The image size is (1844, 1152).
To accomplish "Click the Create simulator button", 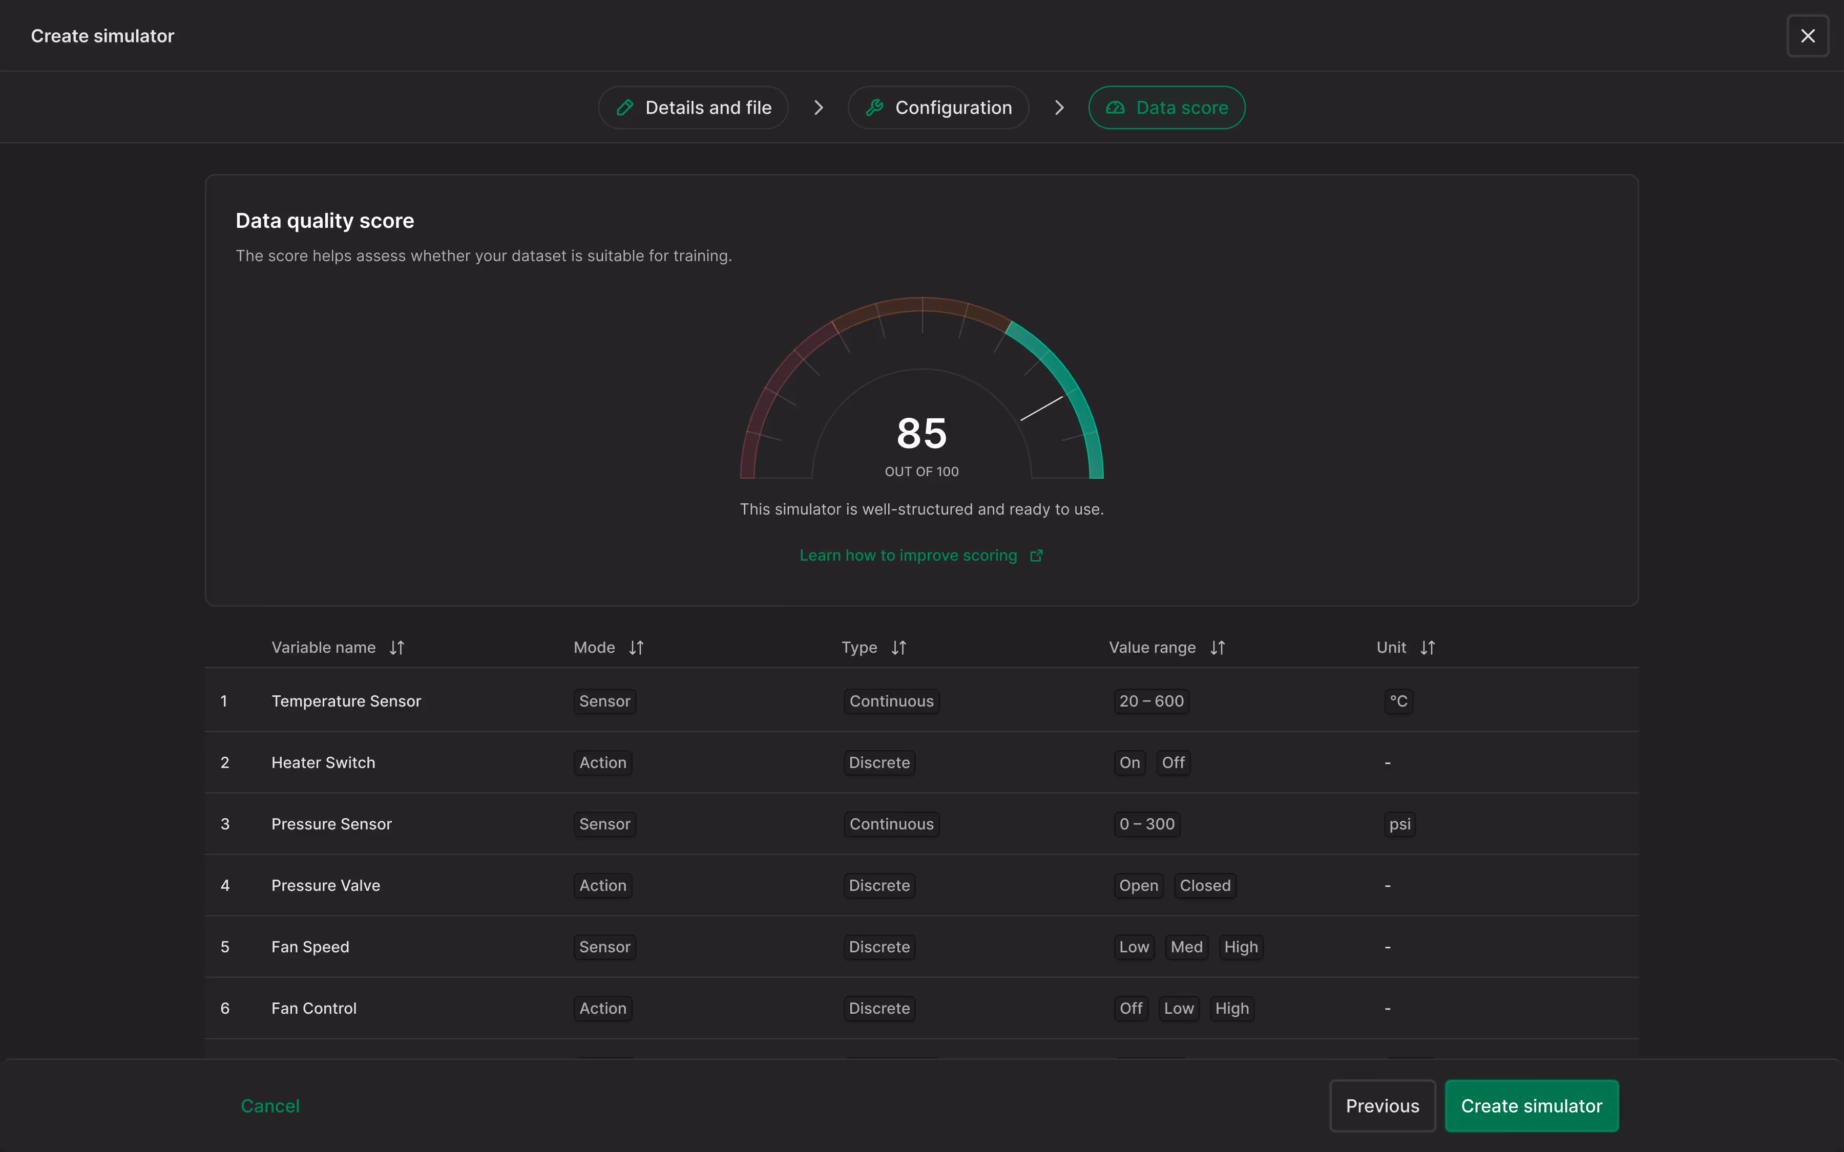I will click(x=1532, y=1105).
